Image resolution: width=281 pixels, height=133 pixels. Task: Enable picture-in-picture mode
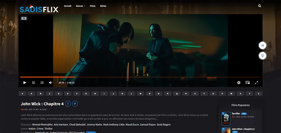(248, 82)
